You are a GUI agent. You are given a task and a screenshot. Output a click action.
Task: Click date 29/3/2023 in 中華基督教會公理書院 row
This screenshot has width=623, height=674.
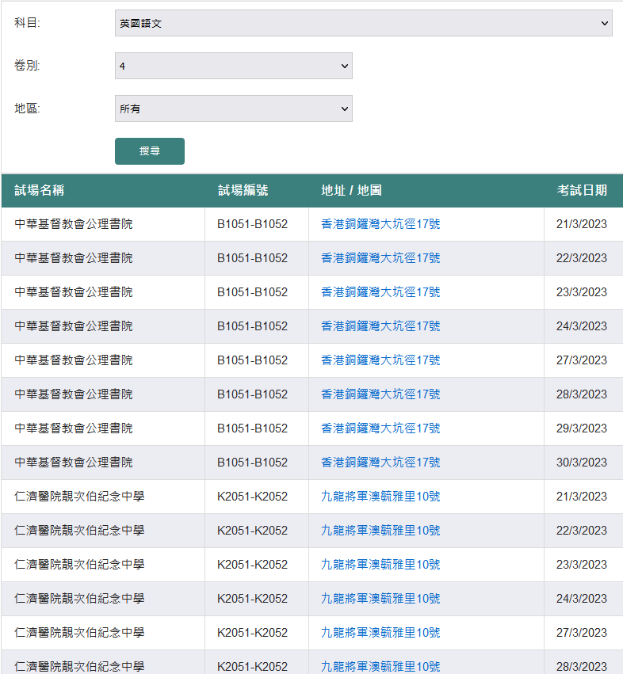(x=581, y=428)
